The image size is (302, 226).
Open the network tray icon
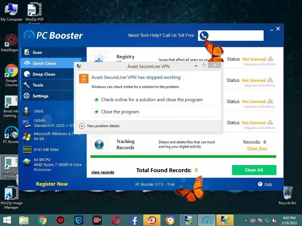click(267, 220)
